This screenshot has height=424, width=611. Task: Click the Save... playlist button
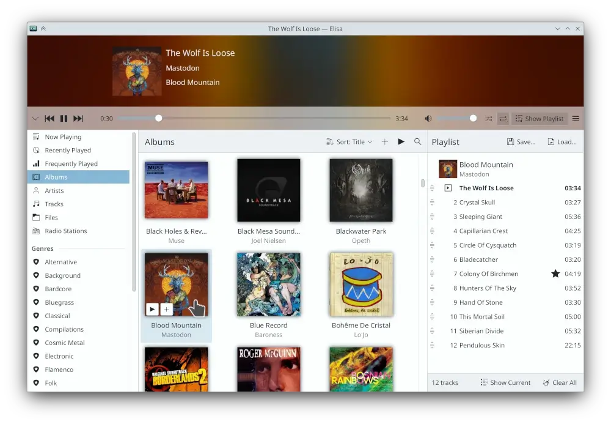(x=521, y=142)
